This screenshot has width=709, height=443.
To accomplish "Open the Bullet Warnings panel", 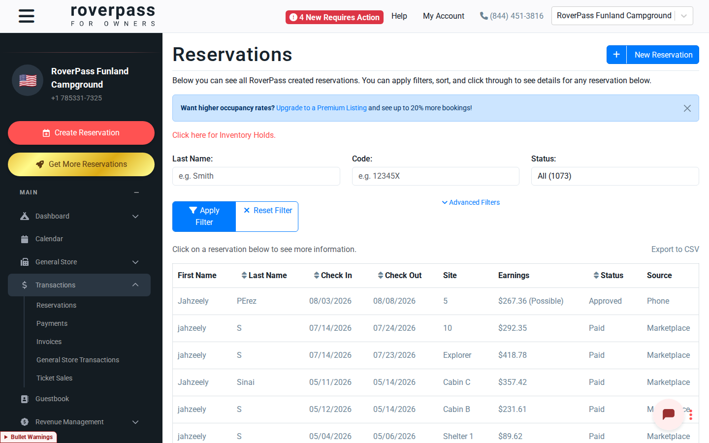I will click(29, 437).
